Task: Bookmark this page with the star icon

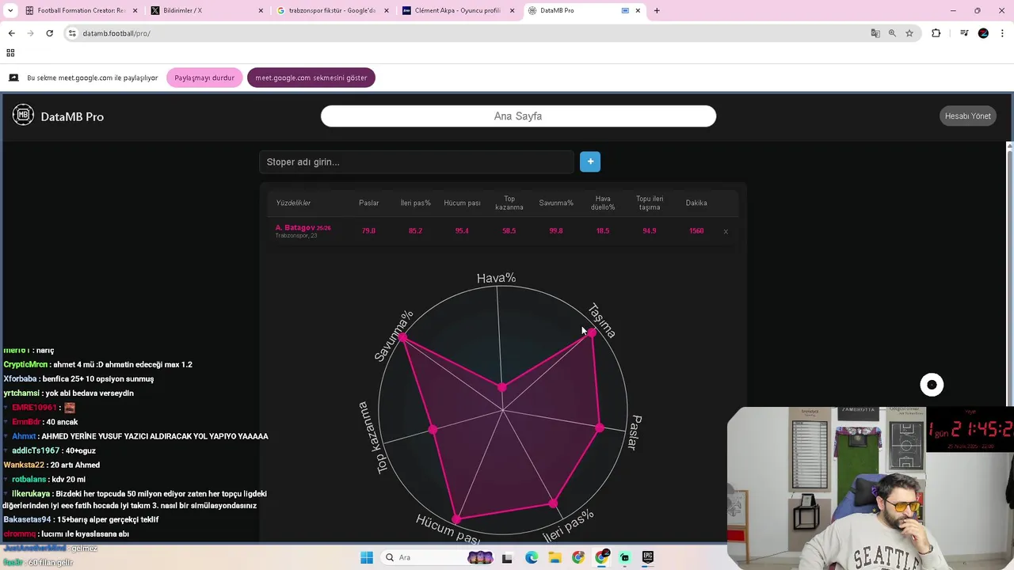Action: (909, 33)
